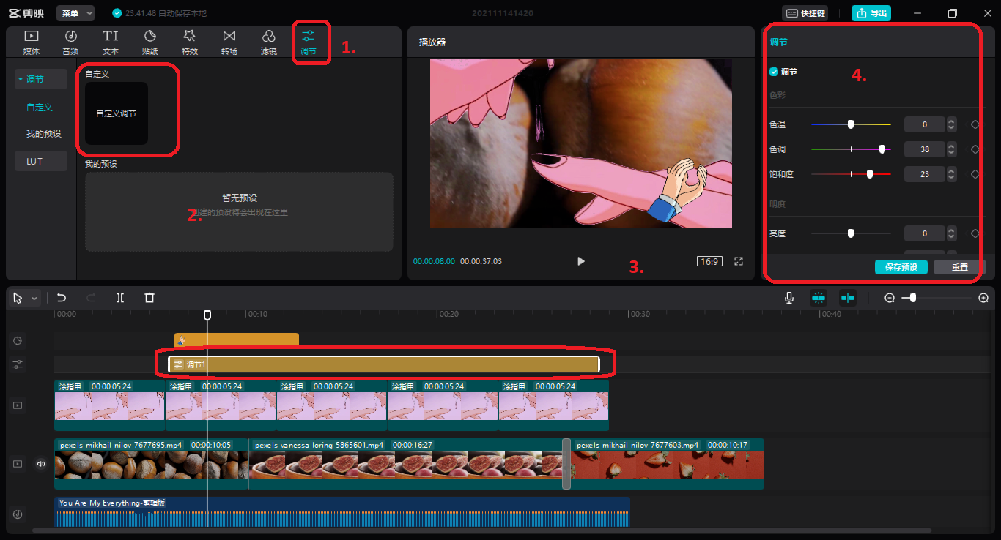Switch to the 文本 text tab

click(x=111, y=42)
